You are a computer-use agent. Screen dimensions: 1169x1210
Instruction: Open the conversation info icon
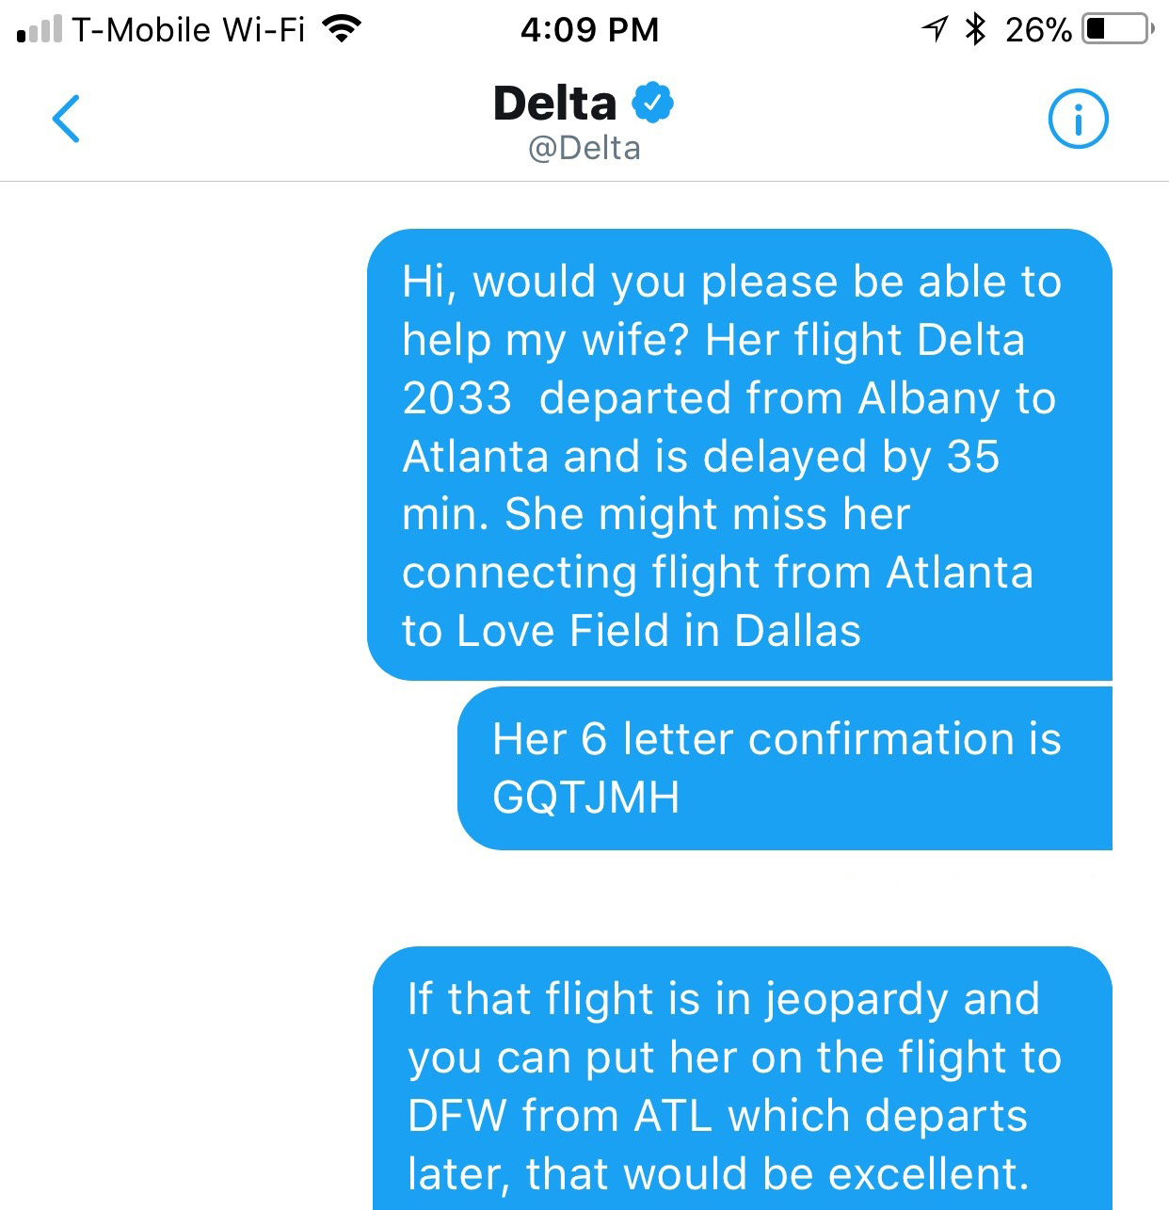(1078, 119)
